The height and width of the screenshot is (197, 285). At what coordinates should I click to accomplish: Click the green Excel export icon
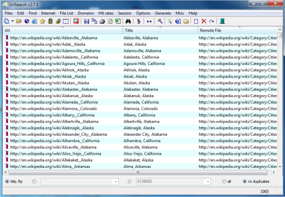(118, 21)
